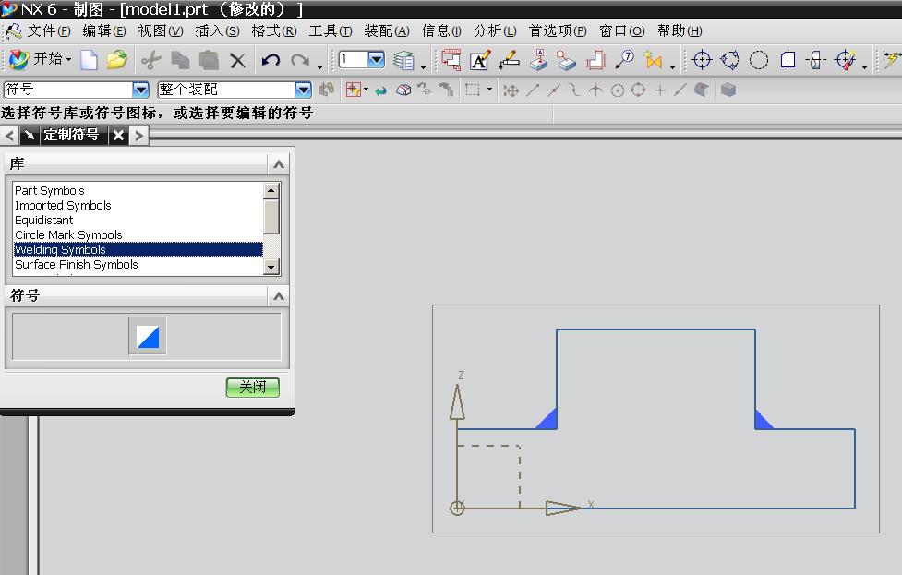Open the 视图(V) menu
This screenshot has width=902, height=575.
tap(161, 31)
